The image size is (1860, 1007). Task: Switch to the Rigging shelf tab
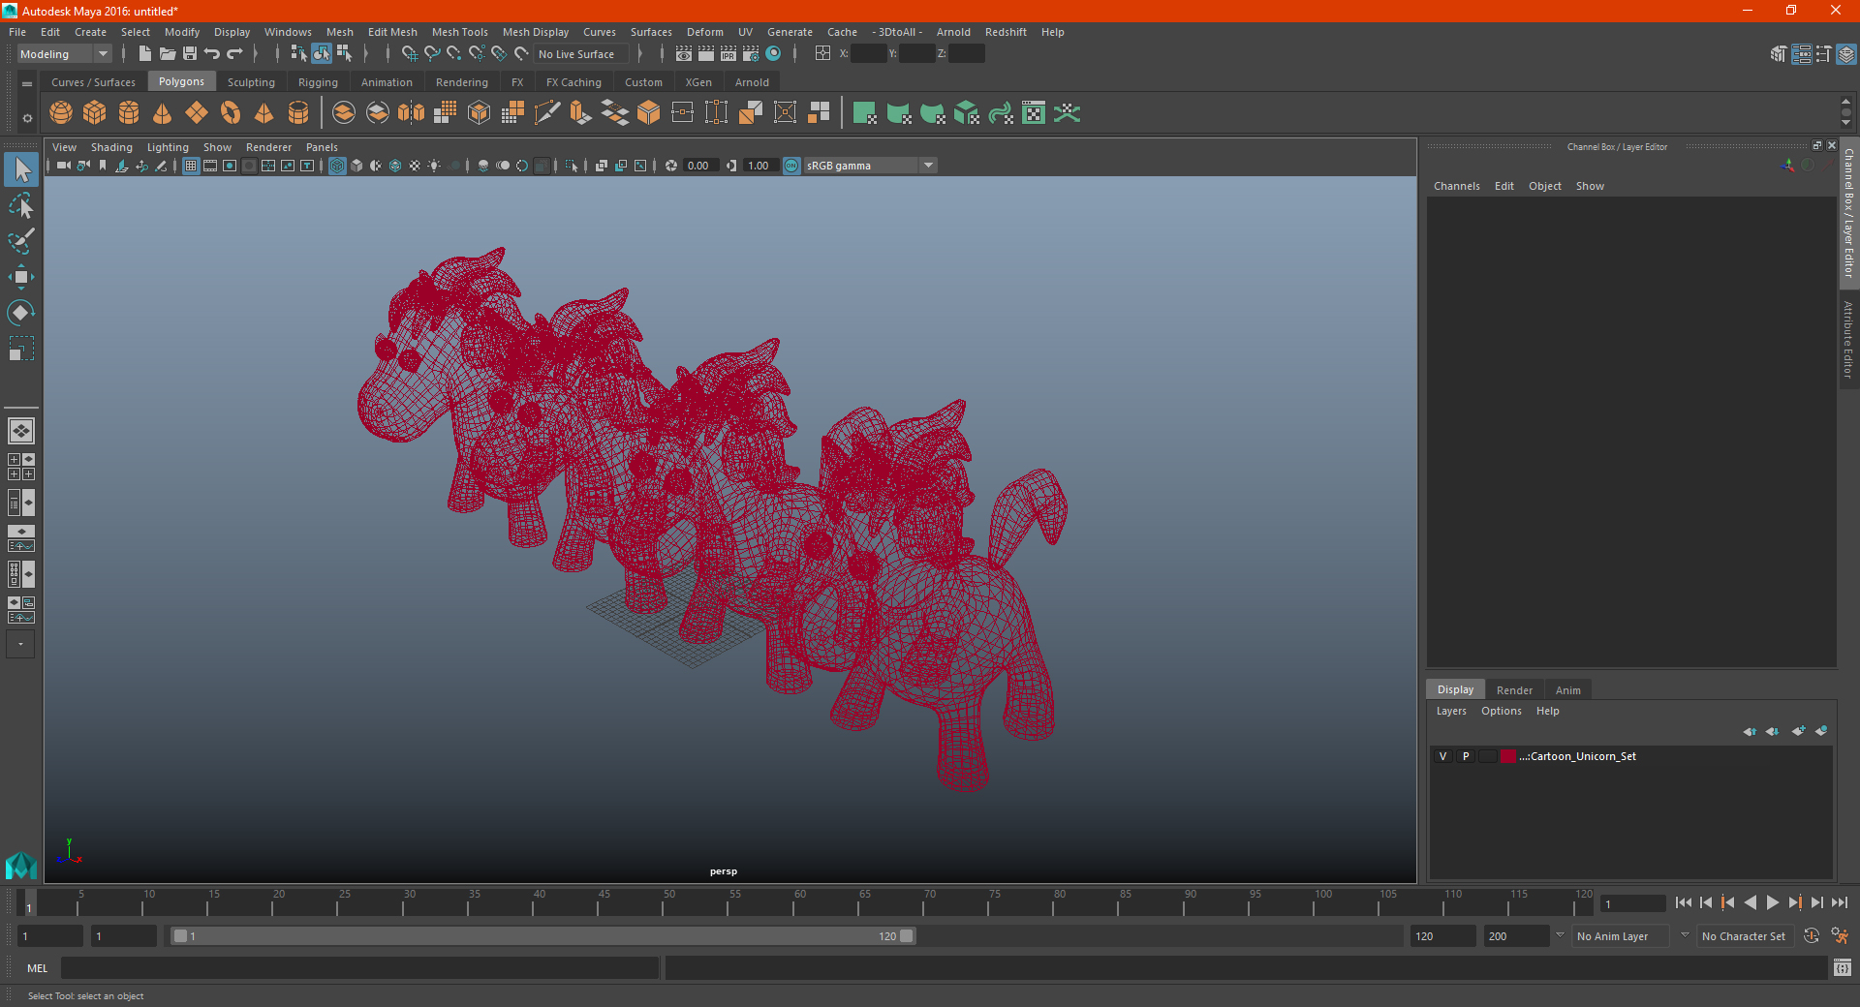click(318, 82)
